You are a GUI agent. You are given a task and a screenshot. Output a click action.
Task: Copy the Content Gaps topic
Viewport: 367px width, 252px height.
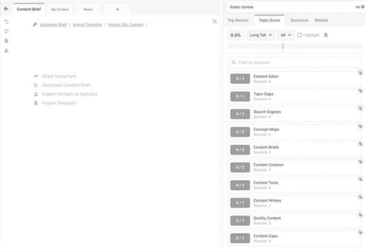click(x=360, y=232)
